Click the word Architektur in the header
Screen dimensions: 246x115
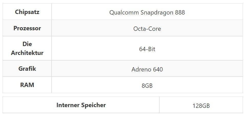pos(27,53)
